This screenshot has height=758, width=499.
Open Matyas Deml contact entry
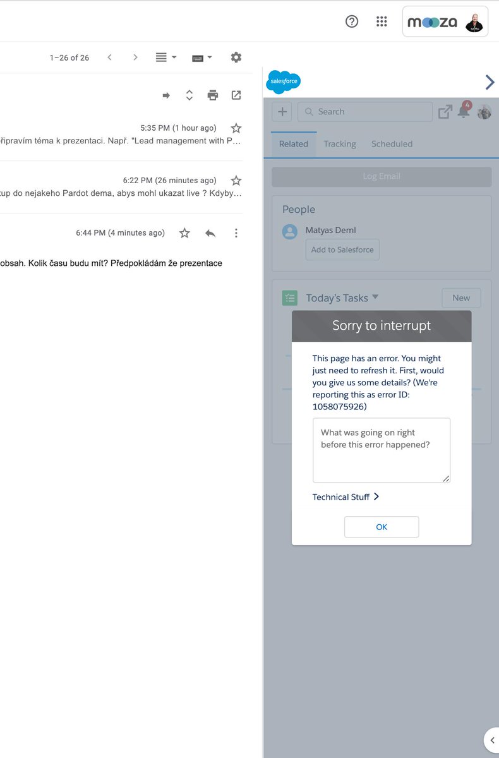coord(330,231)
